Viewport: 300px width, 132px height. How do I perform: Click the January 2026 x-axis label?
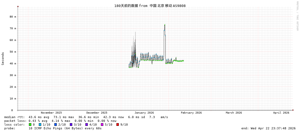pos(144,113)
